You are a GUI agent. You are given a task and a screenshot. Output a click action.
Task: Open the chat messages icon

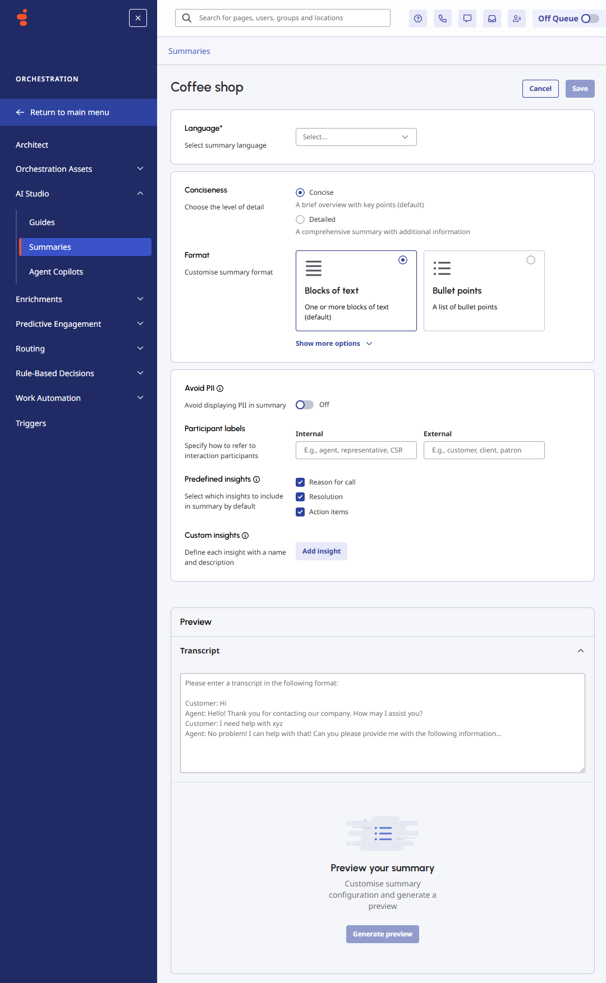point(467,19)
